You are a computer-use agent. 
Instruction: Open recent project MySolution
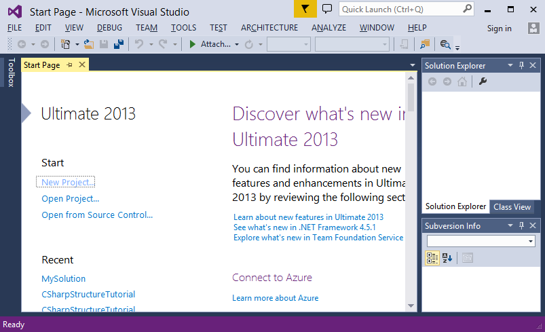pos(63,279)
